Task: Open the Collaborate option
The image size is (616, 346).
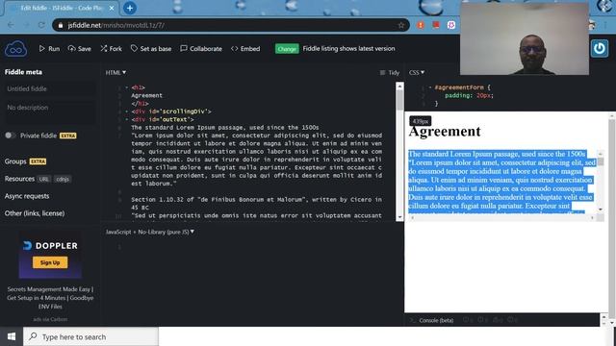Action: (x=201, y=49)
